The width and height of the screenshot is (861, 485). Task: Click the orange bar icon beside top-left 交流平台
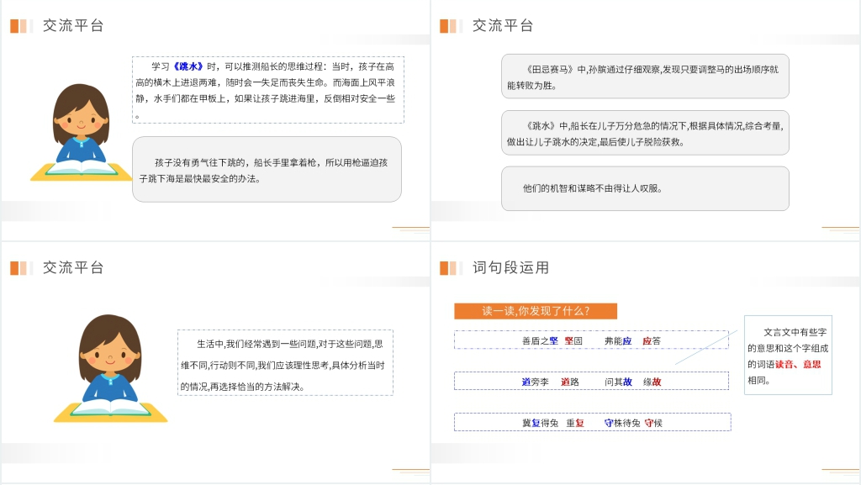tap(22, 26)
